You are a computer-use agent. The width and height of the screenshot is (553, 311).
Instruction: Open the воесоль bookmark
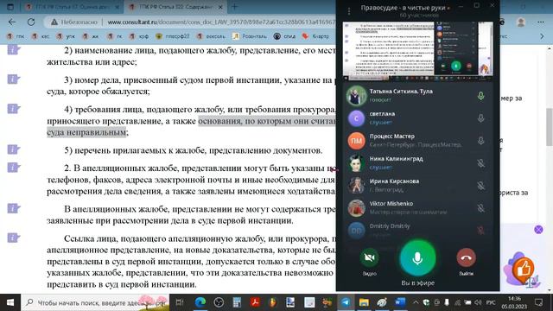[211, 36]
